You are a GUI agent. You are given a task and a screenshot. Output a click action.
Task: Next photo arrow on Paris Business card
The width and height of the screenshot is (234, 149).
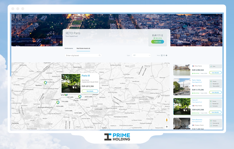(189, 126)
